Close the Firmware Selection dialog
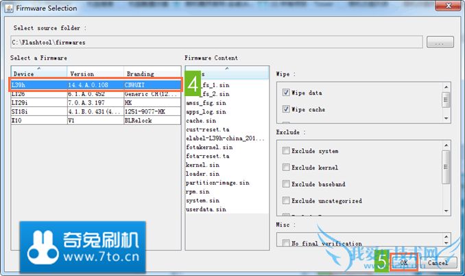Screen dimensions: 465x276 coord(449,5)
